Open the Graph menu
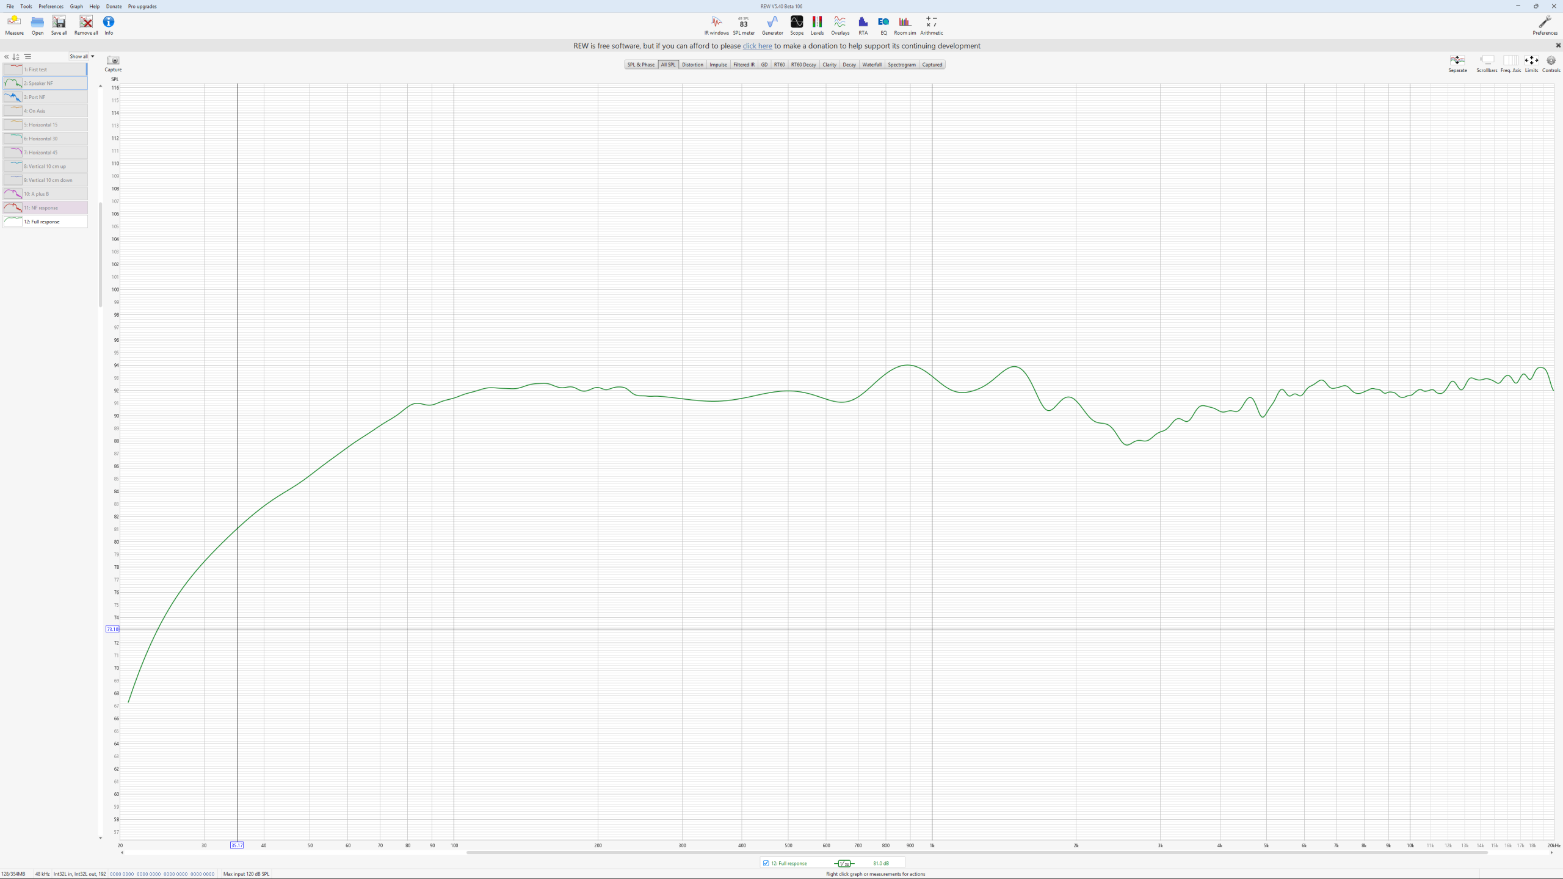1563x879 pixels. (76, 6)
